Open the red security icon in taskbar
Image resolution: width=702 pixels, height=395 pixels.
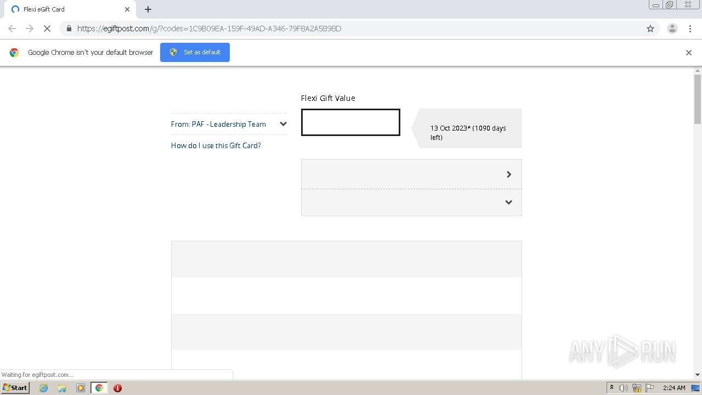coord(117,388)
